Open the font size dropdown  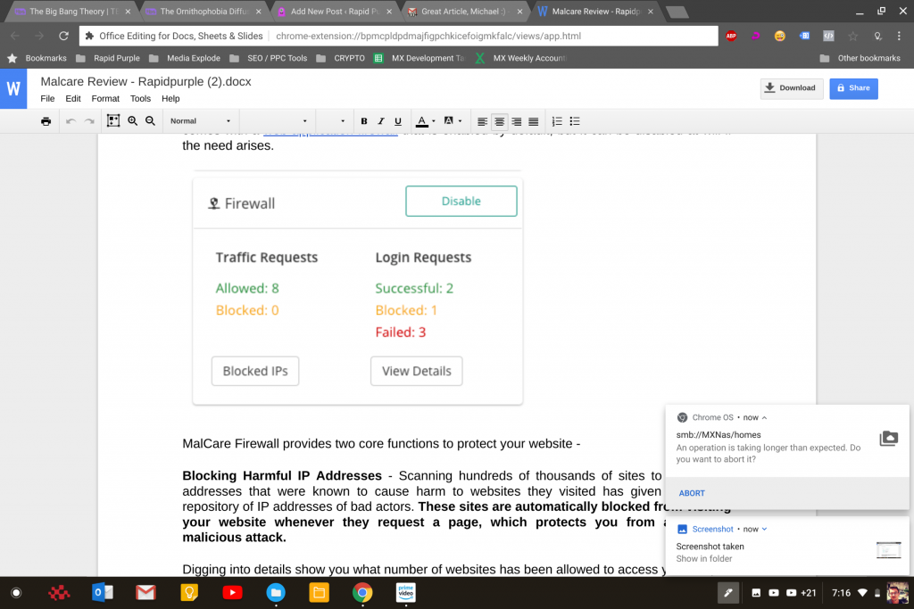334,121
